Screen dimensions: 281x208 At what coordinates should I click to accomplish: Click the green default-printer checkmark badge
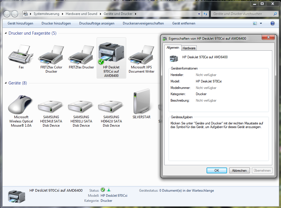[101, 62]
